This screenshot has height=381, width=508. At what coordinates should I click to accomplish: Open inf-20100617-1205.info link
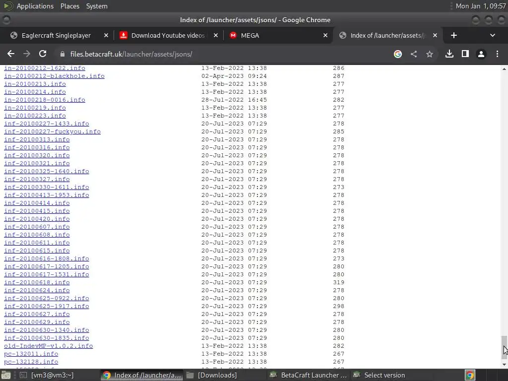click(x=46, y=266)
